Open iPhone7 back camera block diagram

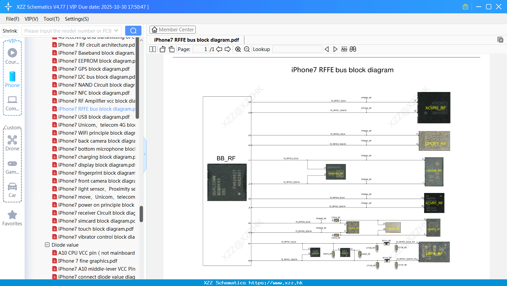tap(94, 141)
